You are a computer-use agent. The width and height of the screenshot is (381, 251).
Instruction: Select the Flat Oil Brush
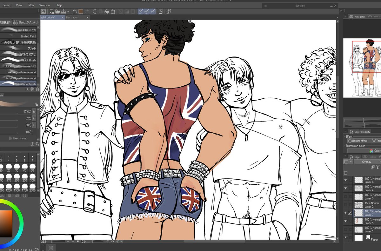[x=18, y=60]
